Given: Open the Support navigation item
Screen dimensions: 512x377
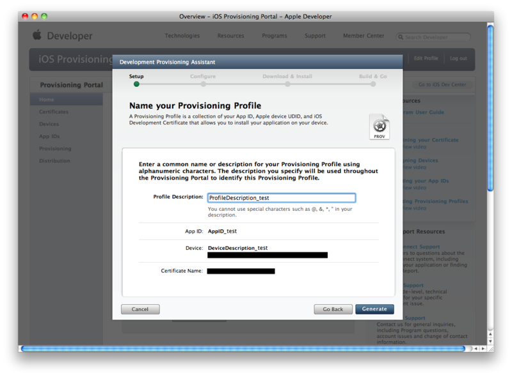Looking at the screenshot, I should click(315, 36).
